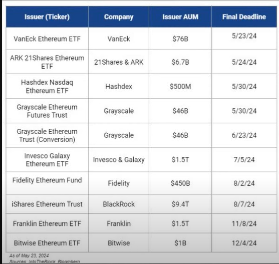Click the BlackRock company cell
The image size is (279, 264).
point(119,204)
